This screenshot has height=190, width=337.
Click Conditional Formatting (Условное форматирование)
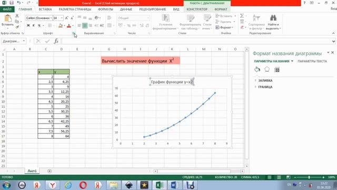tap(165, 22)
